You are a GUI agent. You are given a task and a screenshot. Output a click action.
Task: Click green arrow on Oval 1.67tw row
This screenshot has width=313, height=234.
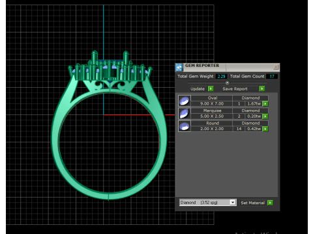(265, 104)
